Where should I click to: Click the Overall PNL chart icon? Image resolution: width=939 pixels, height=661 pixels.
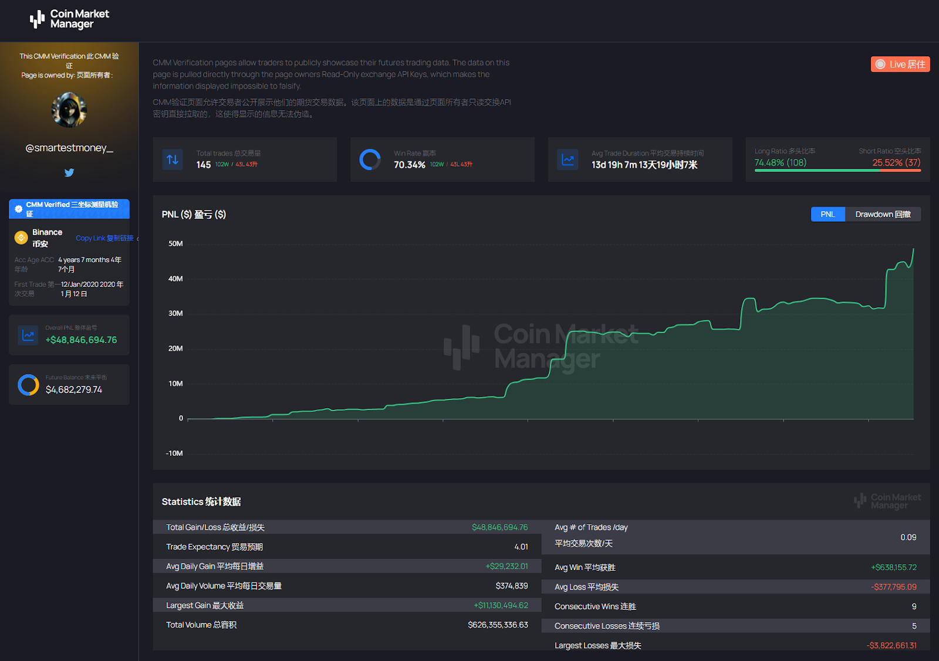(28, 335)
